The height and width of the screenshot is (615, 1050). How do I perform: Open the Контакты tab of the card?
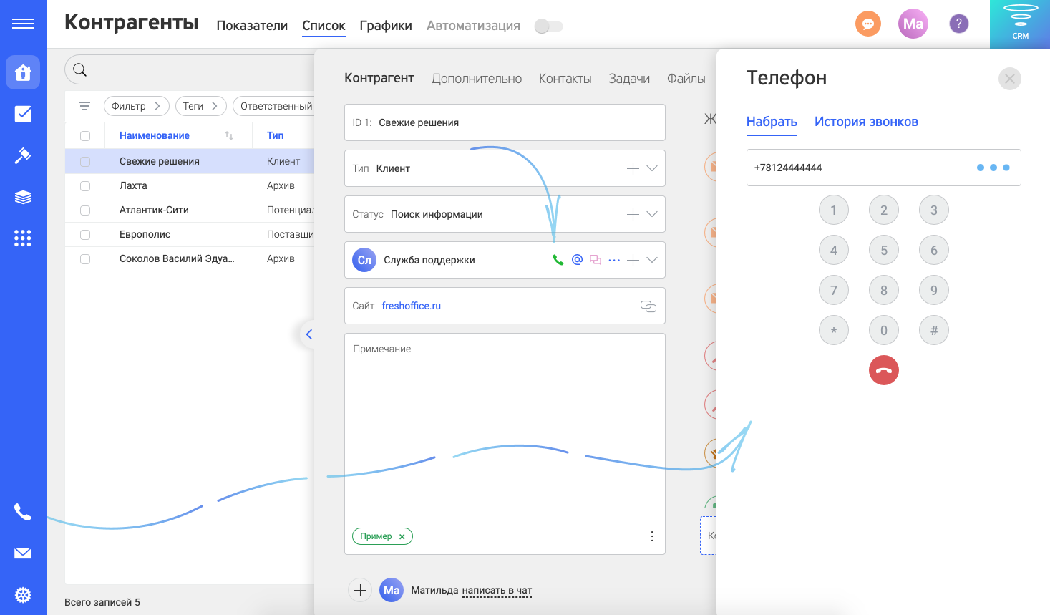click(x=565, y=78)
